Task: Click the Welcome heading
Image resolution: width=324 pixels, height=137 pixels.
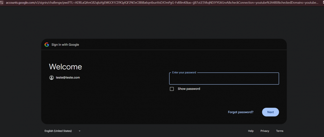Action: click(x=65, y=67)
